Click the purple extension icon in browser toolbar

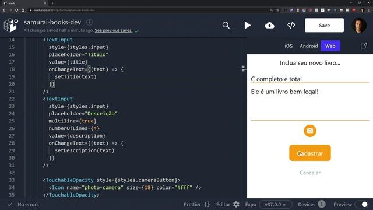coord(291,10)
